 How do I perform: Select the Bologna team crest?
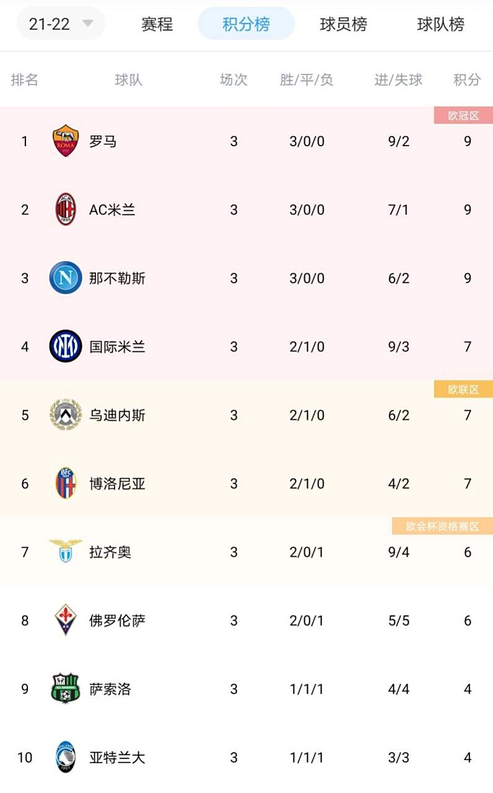[x=66, y=483]
